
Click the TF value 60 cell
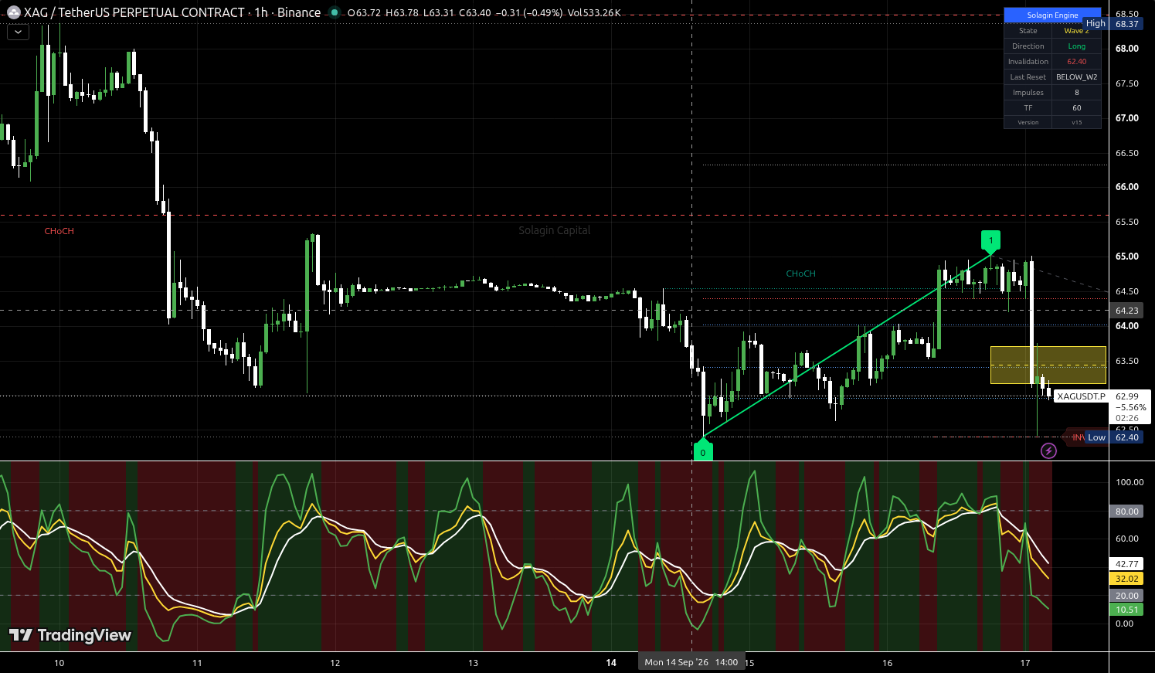pyautogui.click(x=1076, y=108)
